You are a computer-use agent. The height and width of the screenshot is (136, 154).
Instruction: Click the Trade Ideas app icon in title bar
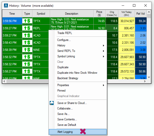pyautogui.click(x=6, y=5)
